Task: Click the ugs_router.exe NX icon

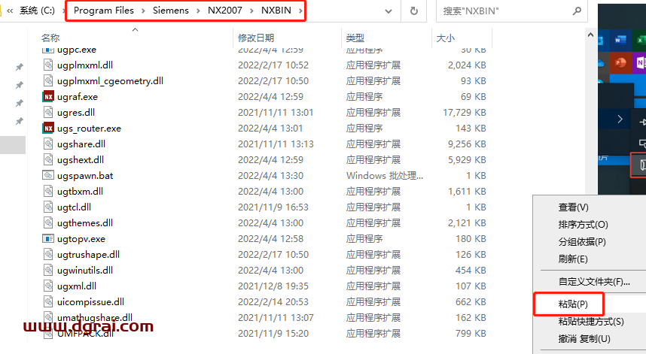Action: point(48,129)
